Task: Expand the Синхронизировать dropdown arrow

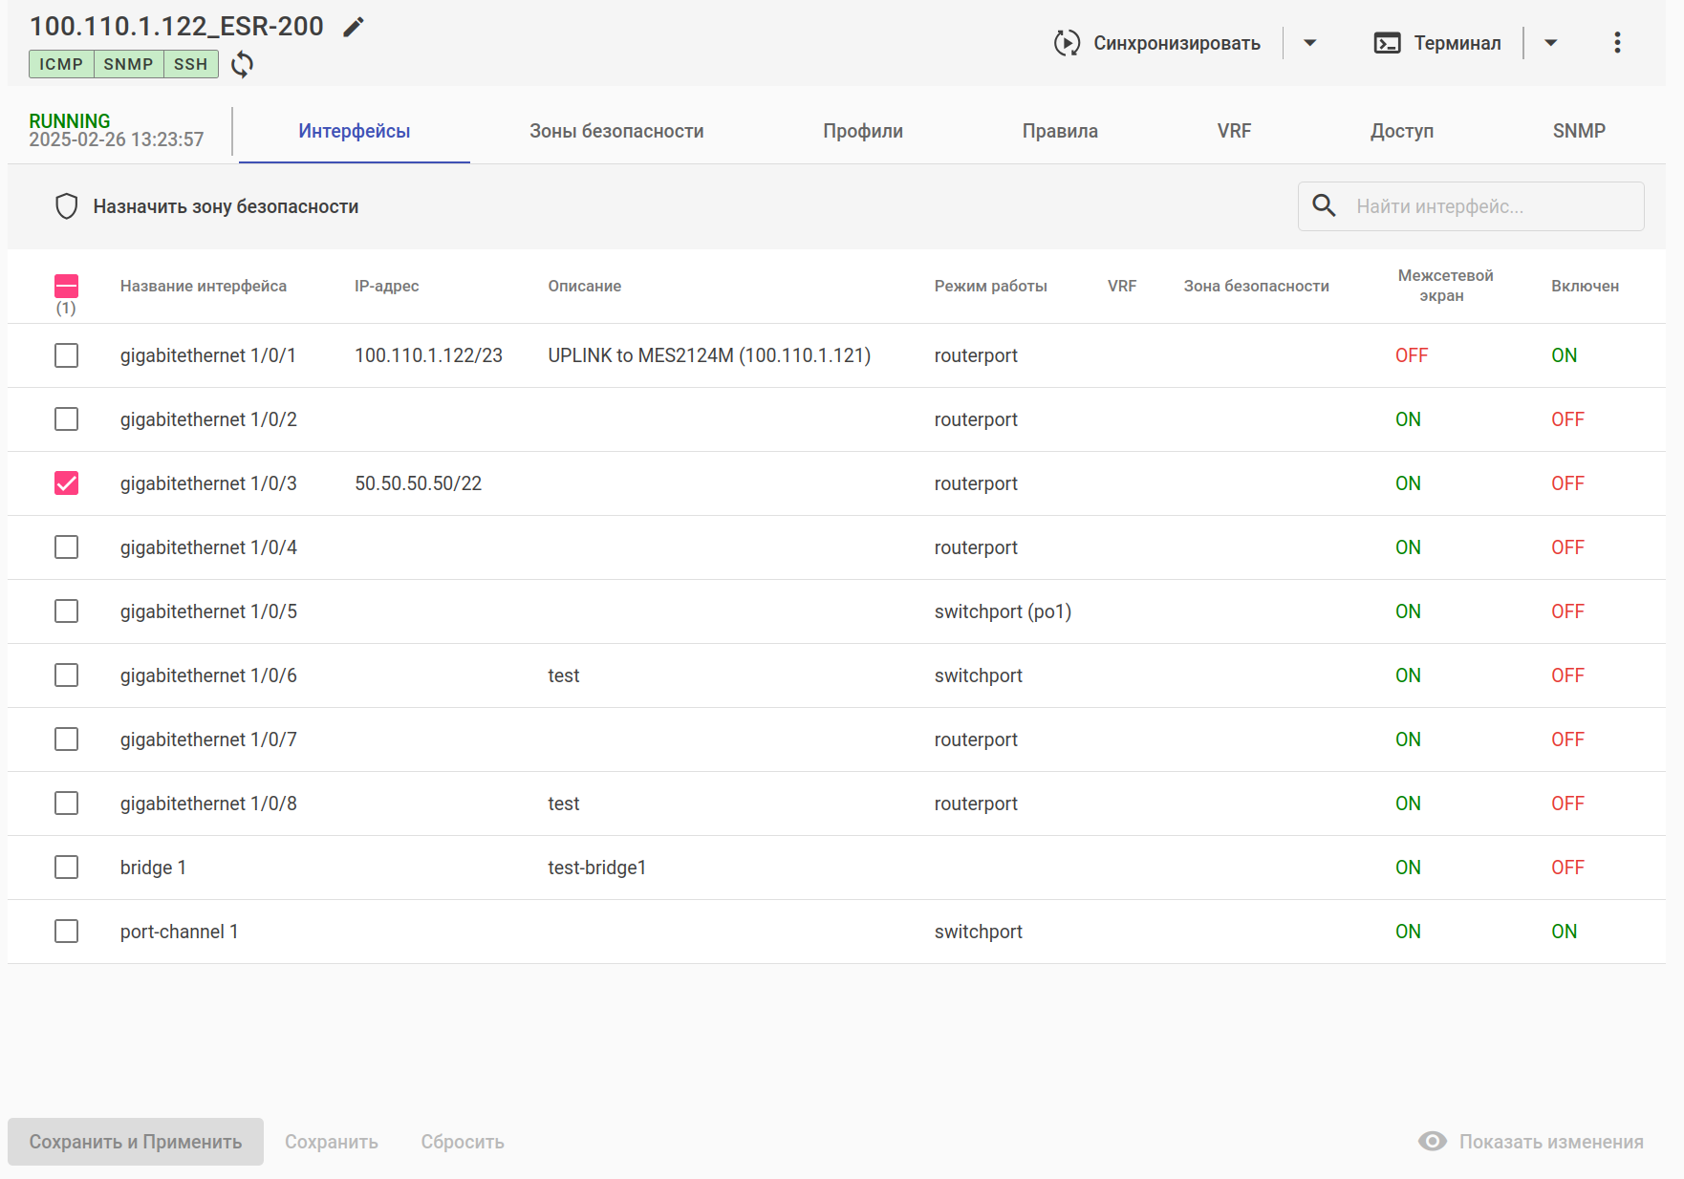Action: point(1310,43)
